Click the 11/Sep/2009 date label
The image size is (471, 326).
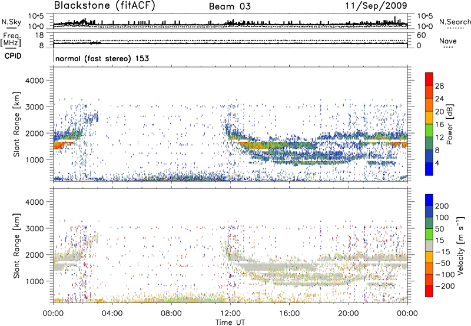click(x=376, y=6)
